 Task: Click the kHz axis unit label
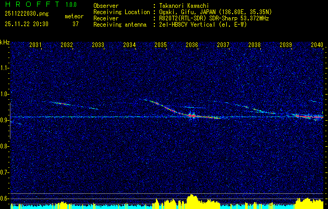point(5,42)
